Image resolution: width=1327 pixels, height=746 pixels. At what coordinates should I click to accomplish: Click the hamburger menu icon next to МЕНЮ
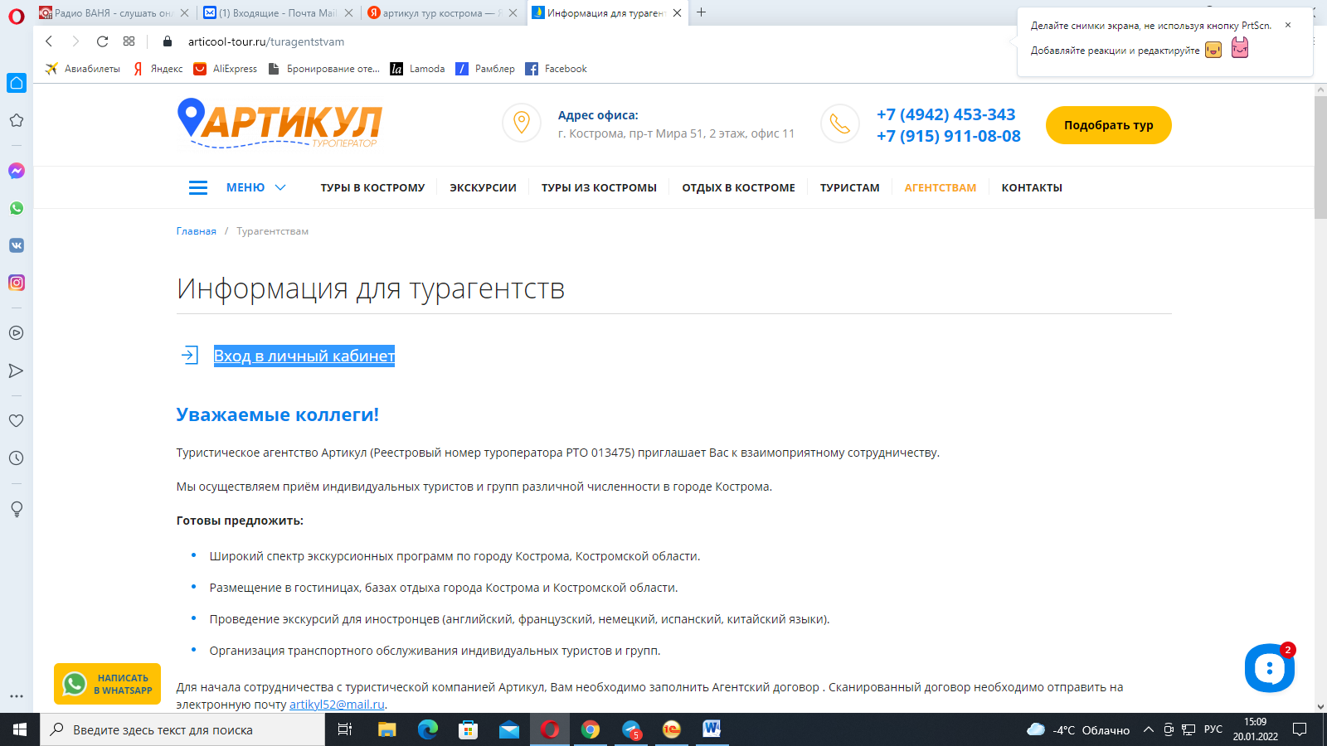[198, 187]
